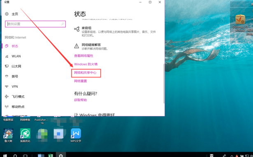
Task: Click the 有什么疑问? heading
Action: [x=86, y=94]
